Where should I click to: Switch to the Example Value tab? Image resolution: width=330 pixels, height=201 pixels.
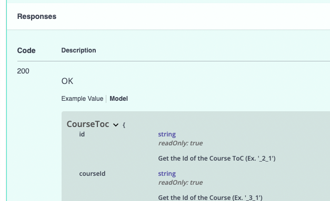pos(82,99)
